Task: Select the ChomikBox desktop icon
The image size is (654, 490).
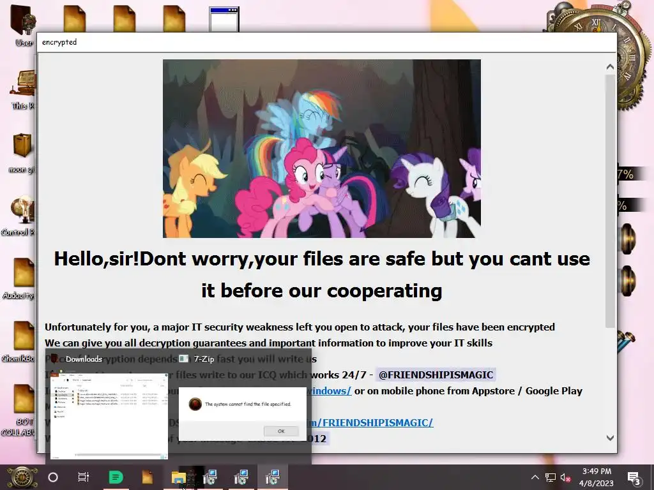Action: (x=20, y=342)
